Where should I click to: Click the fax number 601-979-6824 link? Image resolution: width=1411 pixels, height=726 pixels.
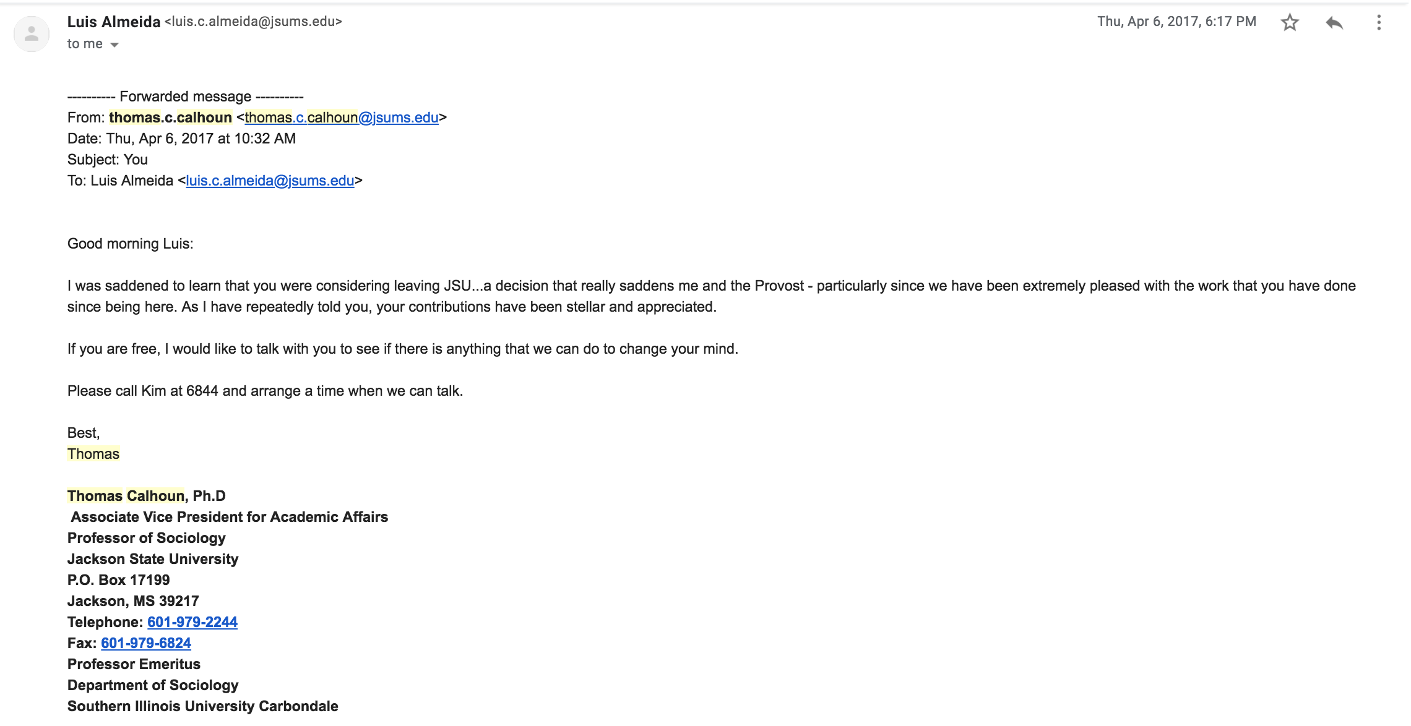pyautogui.click(x=146, y=643)
